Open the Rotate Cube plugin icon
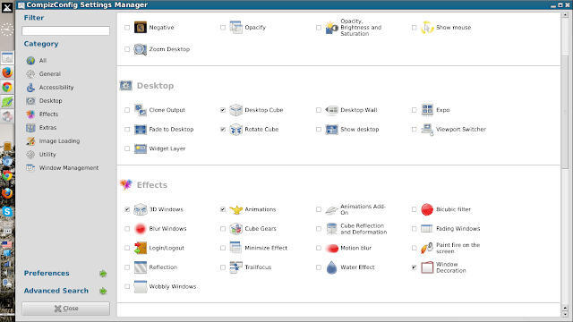The image size is (573, 322). (x=236, y=129)
